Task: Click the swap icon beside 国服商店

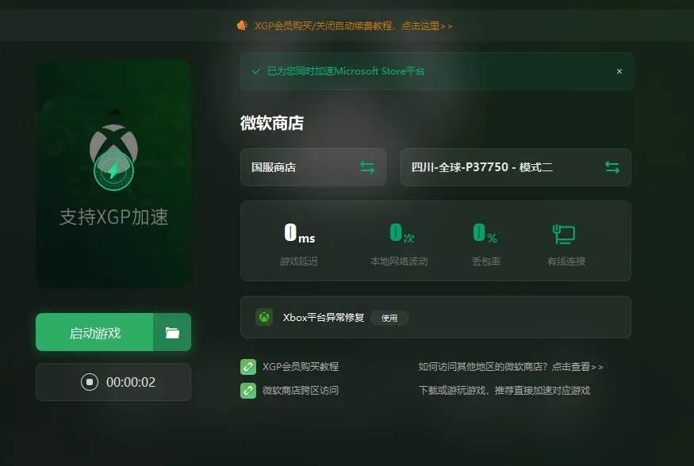Action: coord(366,167)
